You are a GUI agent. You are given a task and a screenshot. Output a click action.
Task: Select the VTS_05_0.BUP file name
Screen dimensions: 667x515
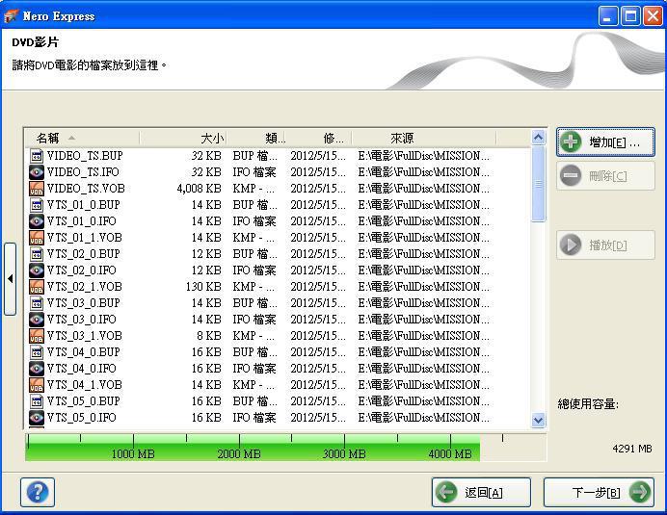(x=83, y=401)
